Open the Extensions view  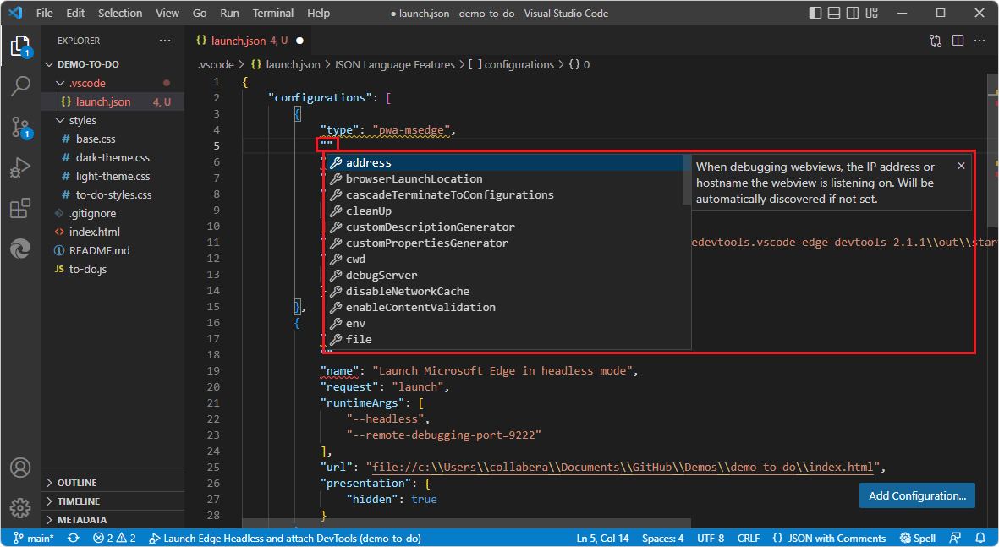tap(20, 208)
